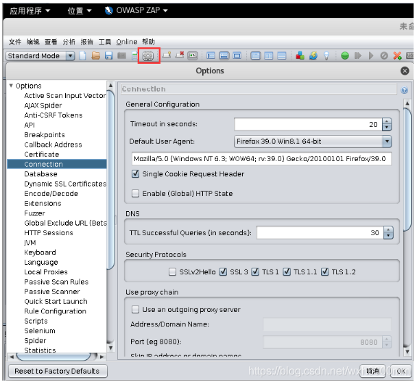The image size is (417, 384).
Task: Open the OWASP ZAP top bar menu
Action: (x=136, y=10)
